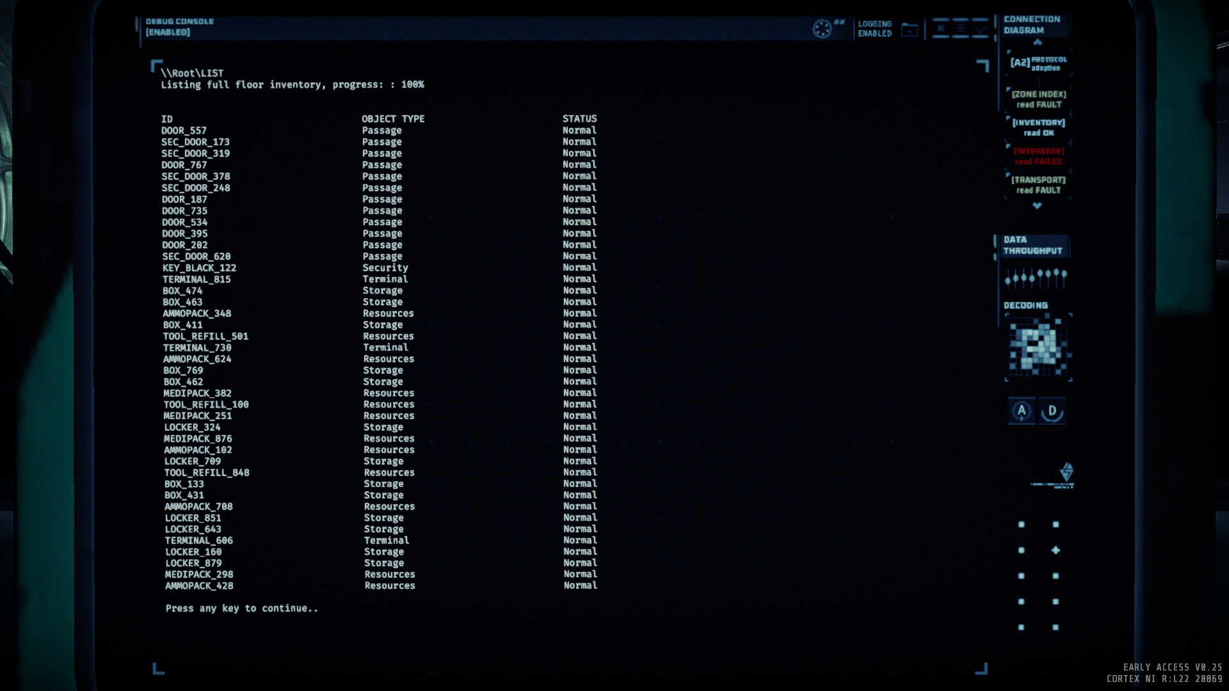Adjust the Data Throughput slider knobs

(x=1035, y=277)
